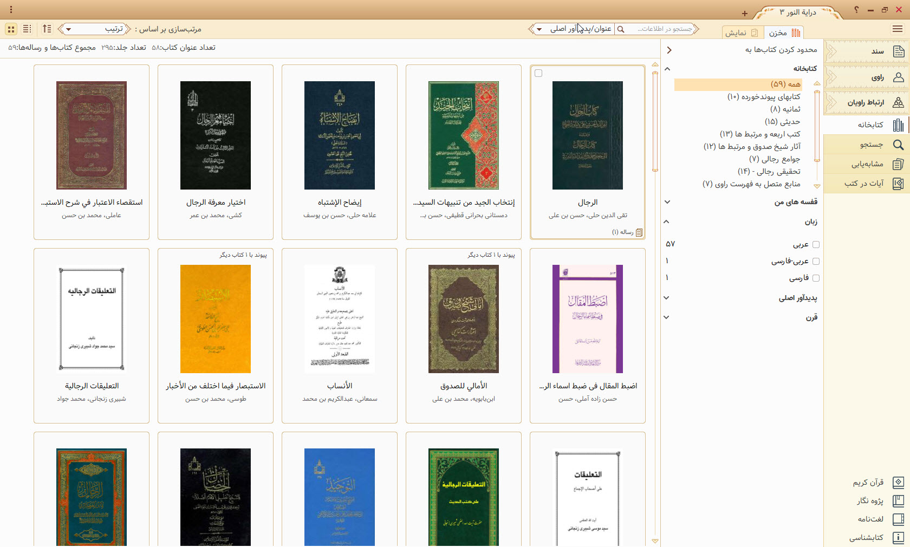The image size is (910, 547).
Task: Click الرجال book title link
Action: (x=588, y=203)
